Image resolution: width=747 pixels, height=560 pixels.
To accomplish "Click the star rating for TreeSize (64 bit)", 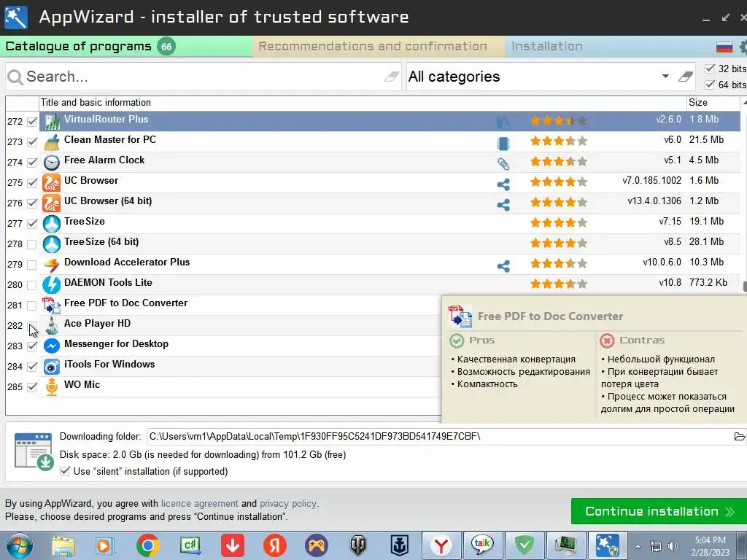I will [558, 244].
